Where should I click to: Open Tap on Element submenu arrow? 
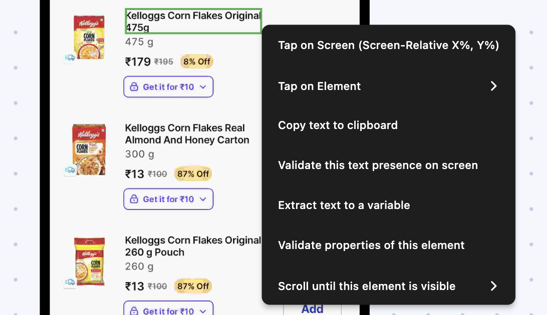point(493,86)
